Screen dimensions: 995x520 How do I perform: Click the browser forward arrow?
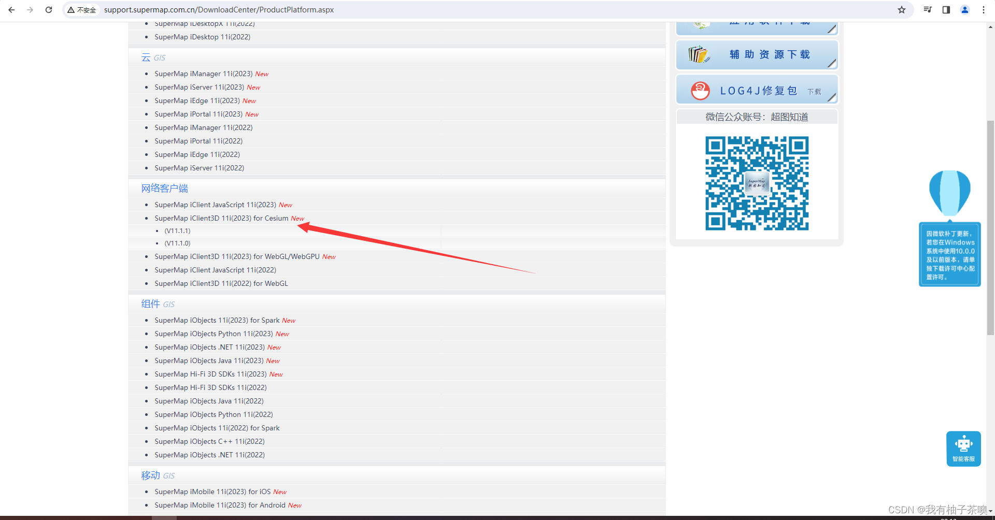tap(30, 10)
